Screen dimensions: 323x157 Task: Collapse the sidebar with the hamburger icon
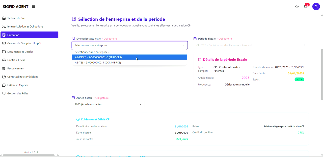[x=34, y=7]
